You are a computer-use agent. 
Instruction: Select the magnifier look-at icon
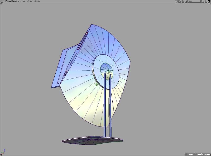pyautogui.click(x=183, y=1)
